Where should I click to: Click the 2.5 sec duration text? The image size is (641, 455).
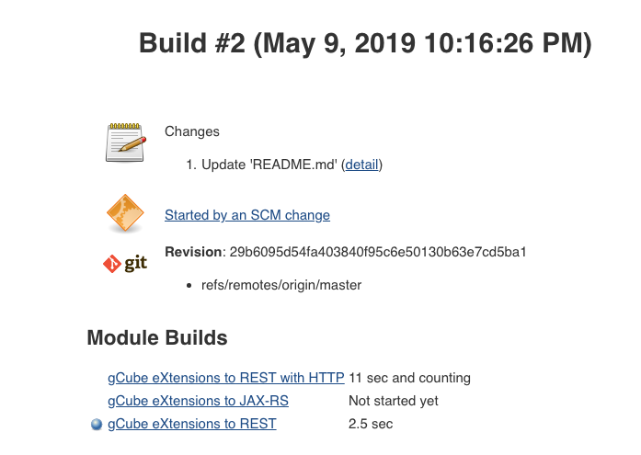(x=371, y=424)
